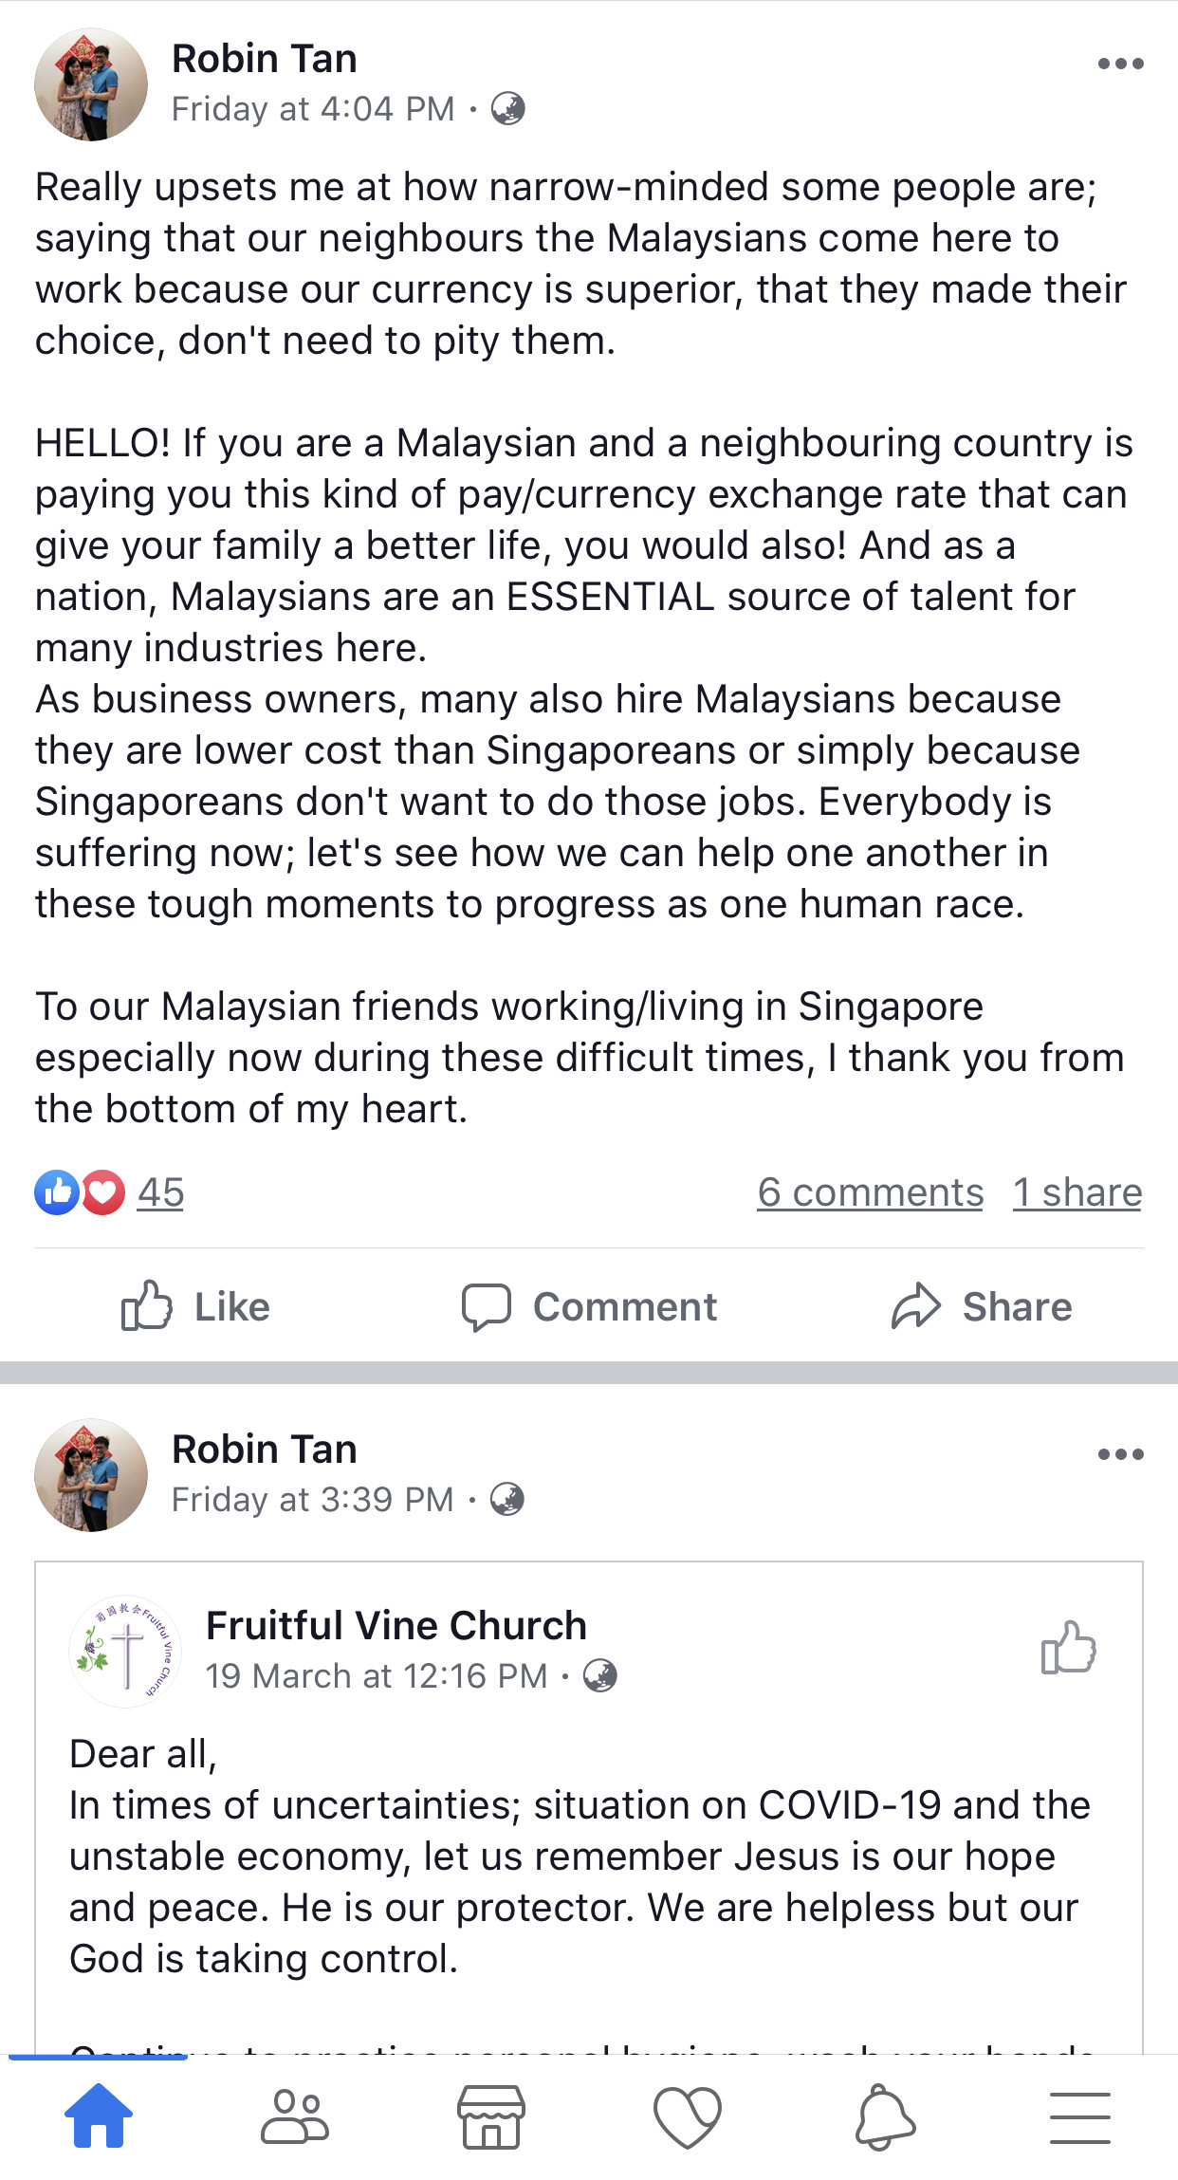This screenshot has width=1178, height=2180.
Task: Open Robin Tan's profile picture on first post
Action: [x=91, y=84]
